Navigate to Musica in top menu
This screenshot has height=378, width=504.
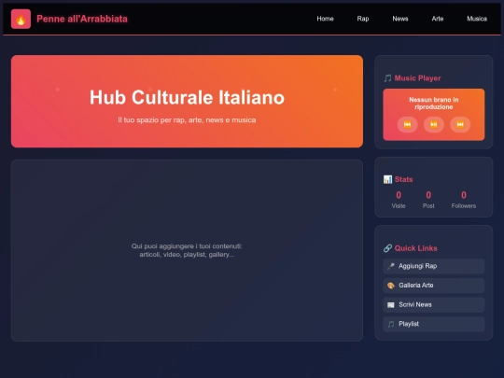coord(477,19)
